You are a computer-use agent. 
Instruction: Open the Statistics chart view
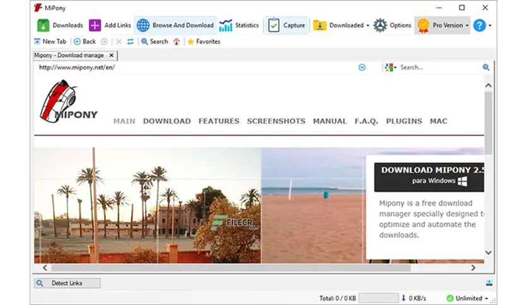coord(240,25)
